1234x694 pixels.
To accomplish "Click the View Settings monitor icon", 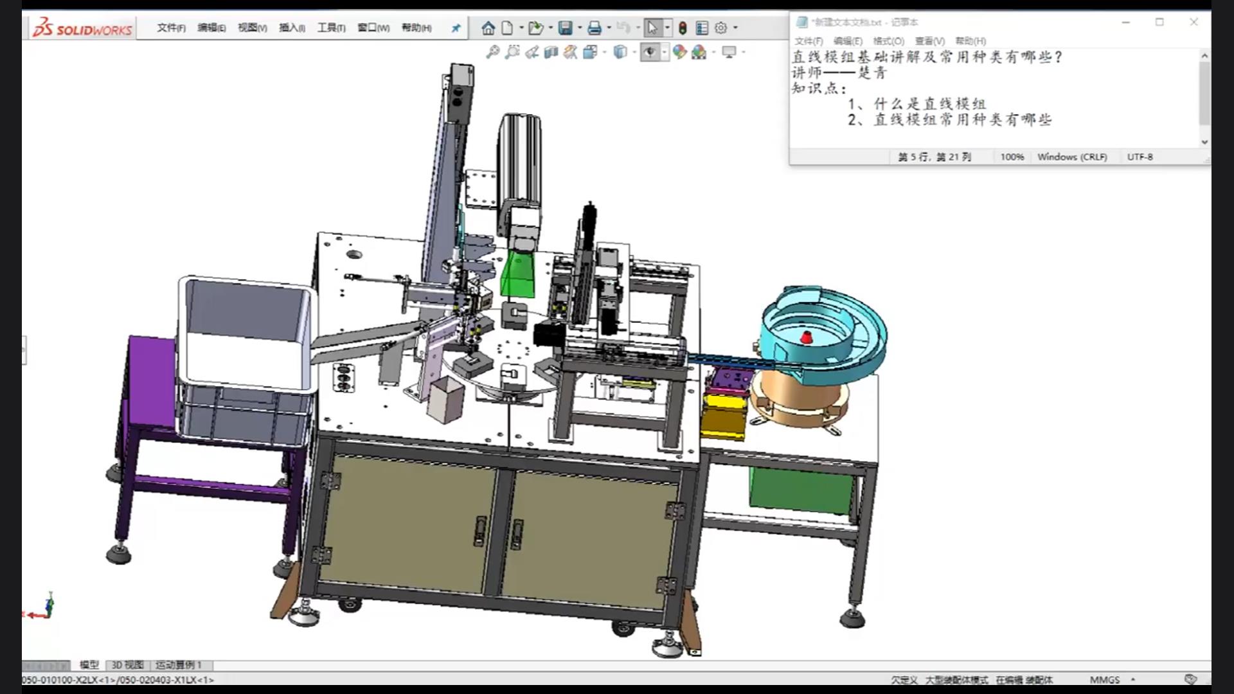I will click(729, 52).
